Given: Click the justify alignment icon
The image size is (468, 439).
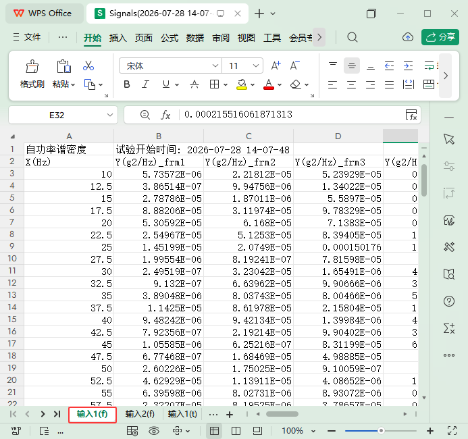Looking at the screenshot, I should tap(389, 84).
